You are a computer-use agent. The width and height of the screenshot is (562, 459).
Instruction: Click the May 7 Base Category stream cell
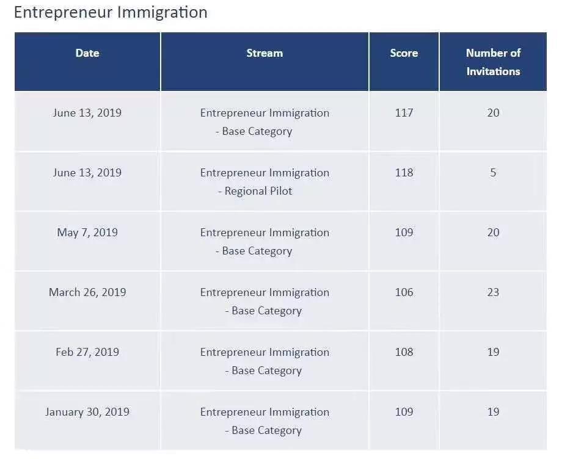[x=265, y=241]
